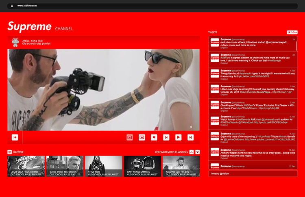Viewport: 305px width, 197px height.
Task: Click the RECOMMENDED CHANNELS label
Action: (x=171, y=152)
